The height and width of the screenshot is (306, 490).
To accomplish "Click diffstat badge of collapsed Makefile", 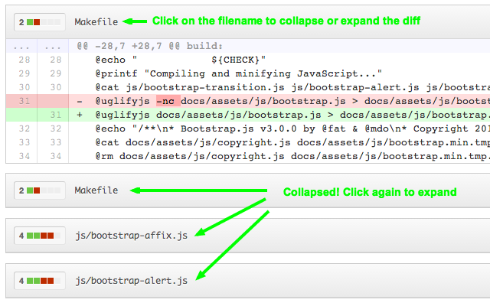I will point(40,190).
